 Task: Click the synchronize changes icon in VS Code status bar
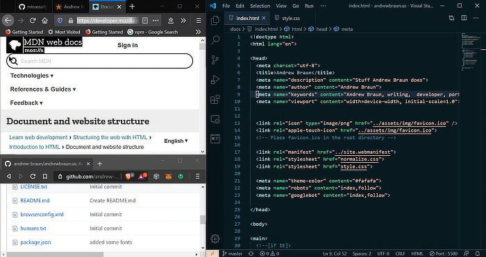pos(251,254)
